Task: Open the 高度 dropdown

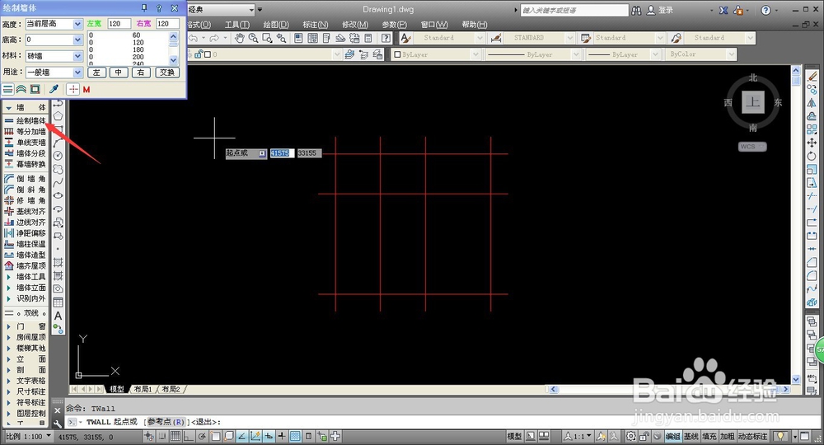Action: tap(77, 24)
